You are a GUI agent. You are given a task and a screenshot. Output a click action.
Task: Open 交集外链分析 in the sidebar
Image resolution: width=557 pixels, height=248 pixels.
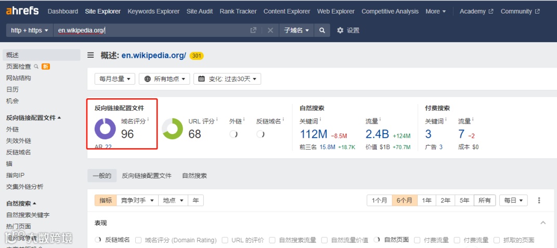point(24,187)
